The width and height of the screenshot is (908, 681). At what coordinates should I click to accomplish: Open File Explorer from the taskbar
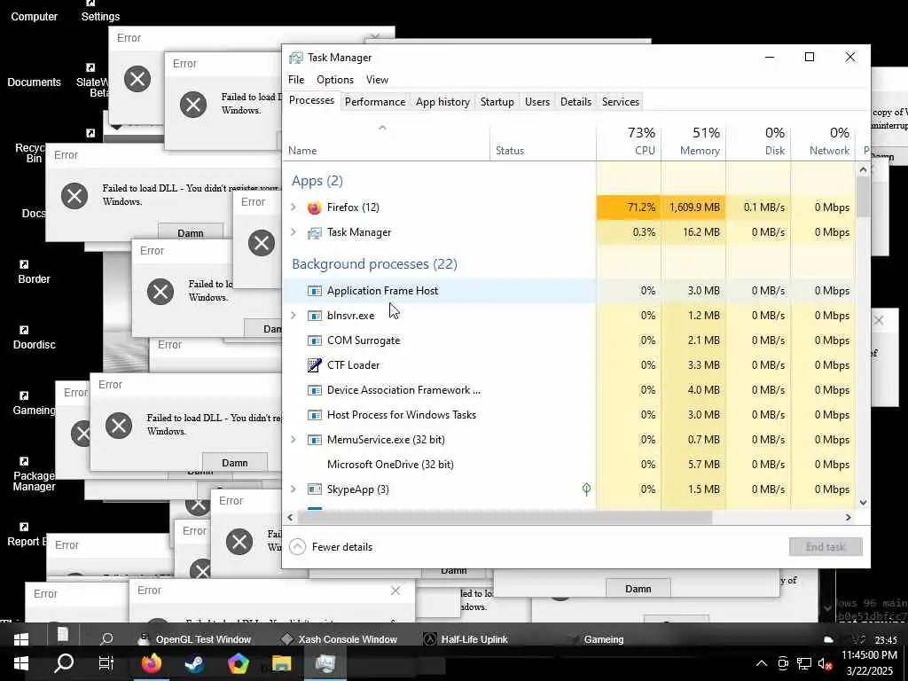pyautogui.click(x=281, y=663)
